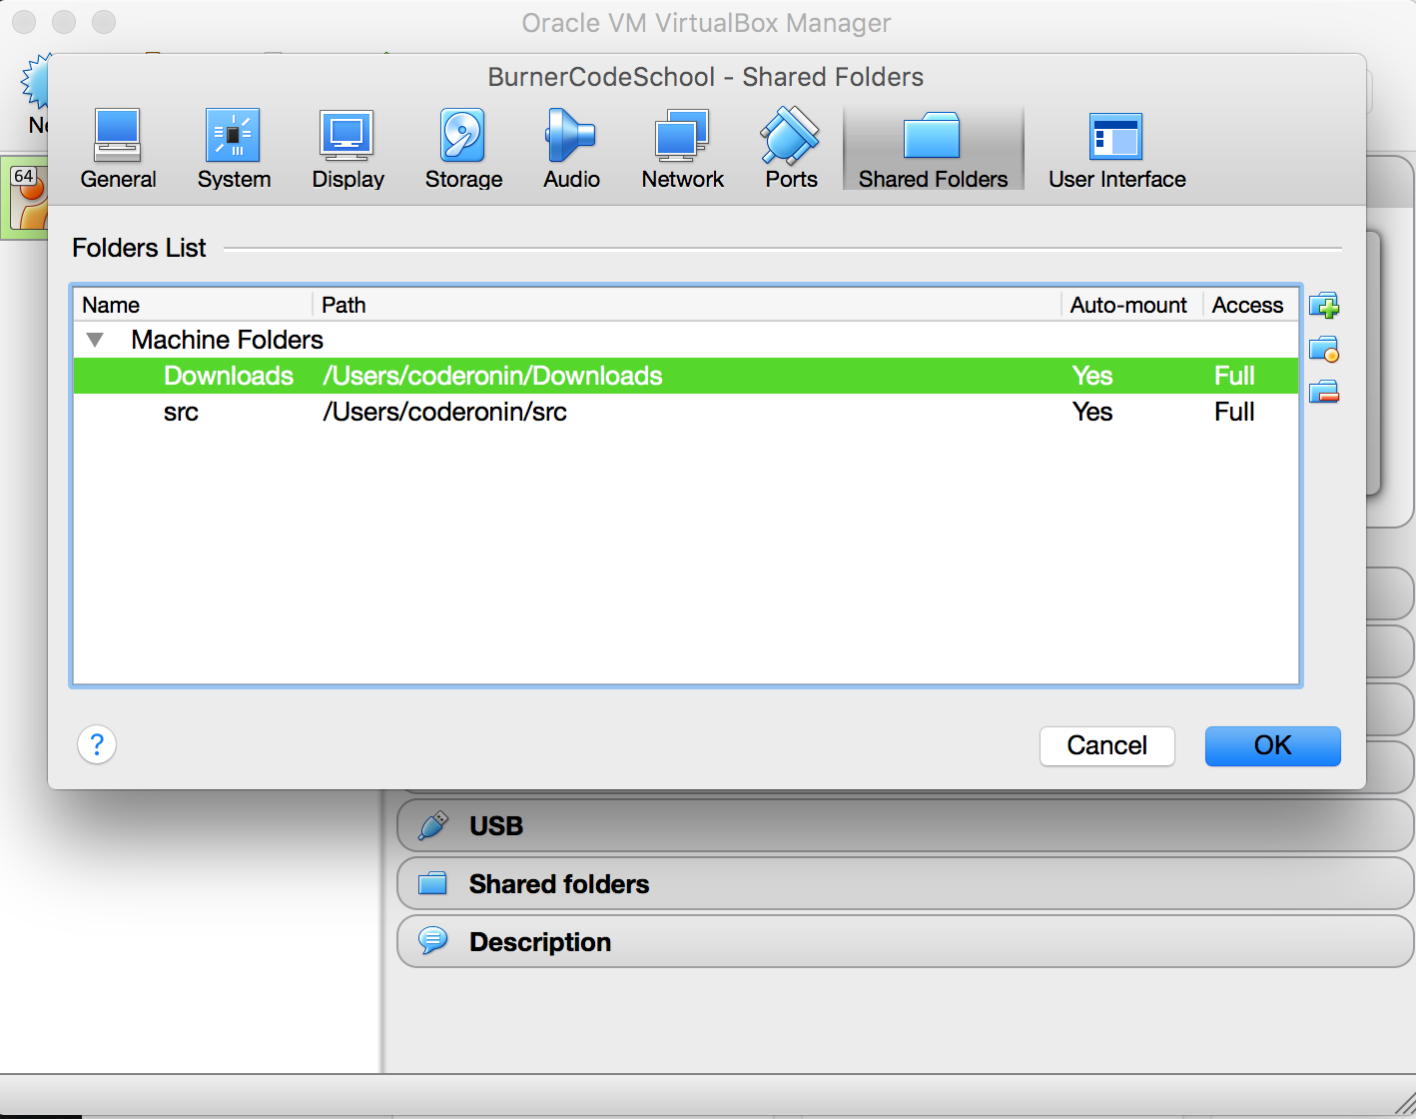Click the Access column header
Viewport: 1416px width, 1119px height.
[x=1250, y=305]
